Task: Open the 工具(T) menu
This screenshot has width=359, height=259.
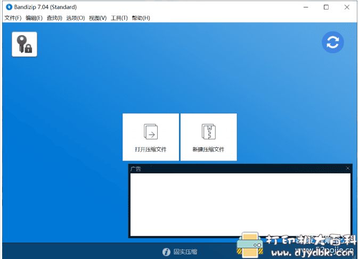Action: [x=119, y=18]
